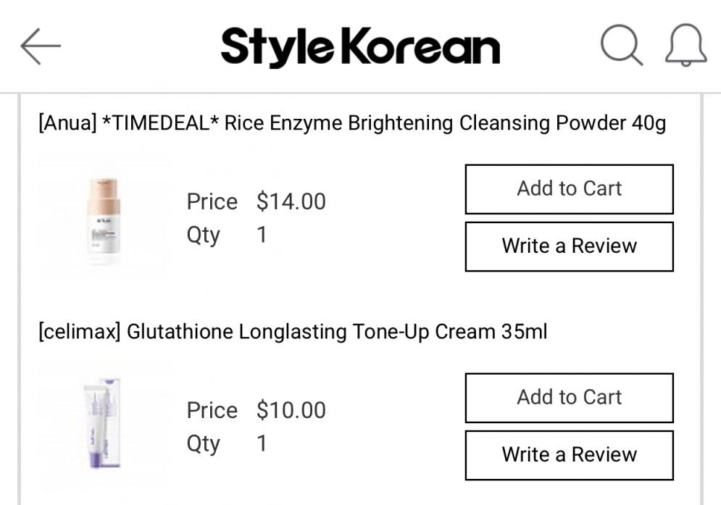This screenshot has width=721, height=505.
Task: Click the Anua product quantity value
Action: coord(262,235)
